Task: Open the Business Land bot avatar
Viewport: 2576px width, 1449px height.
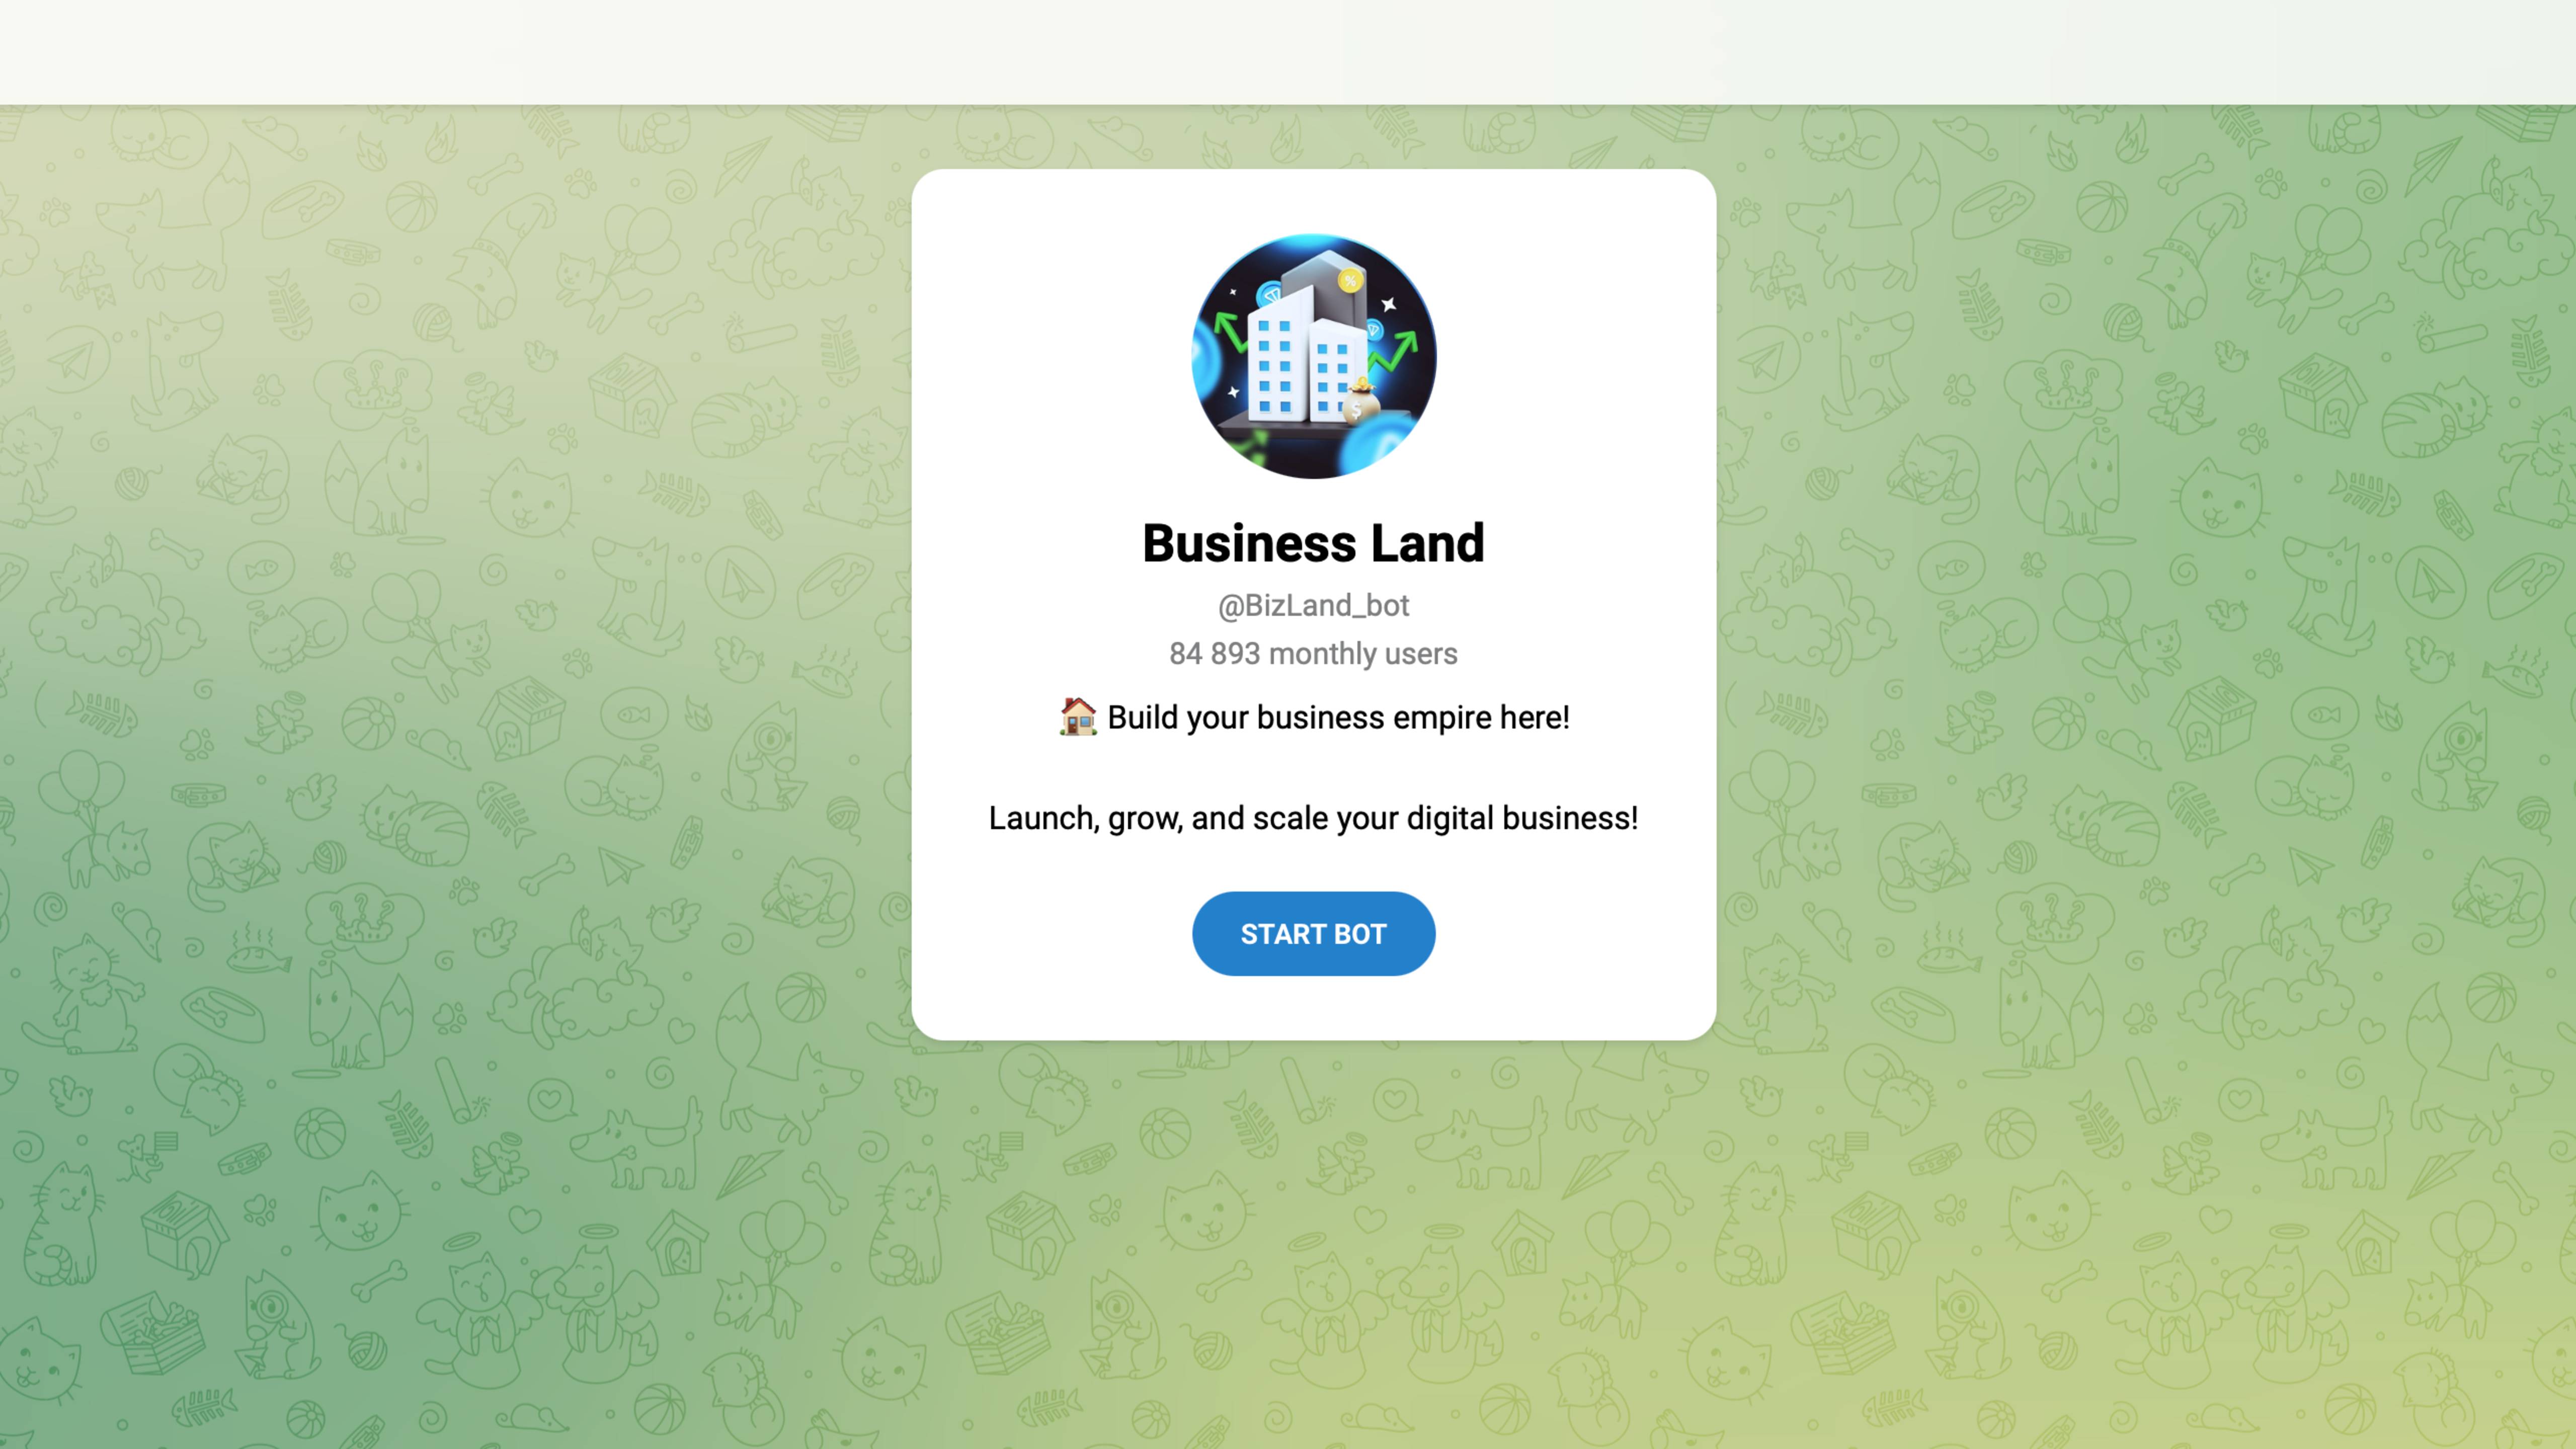Action: pos(1313,356)
